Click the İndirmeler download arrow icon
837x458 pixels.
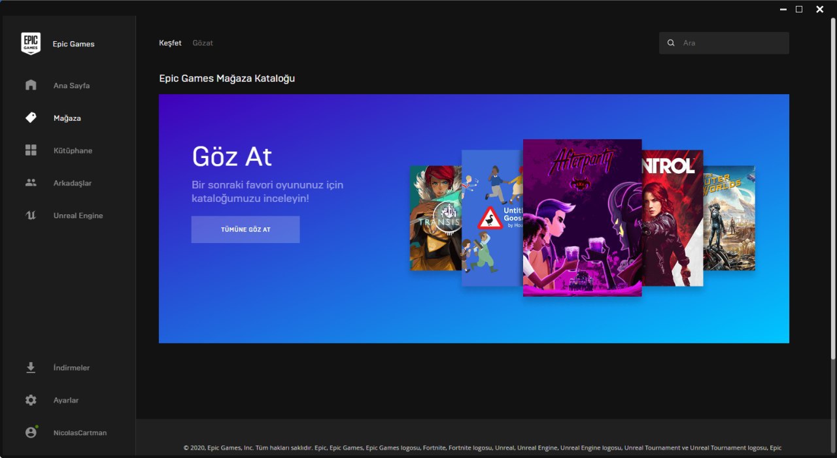(x=31, y=368)
